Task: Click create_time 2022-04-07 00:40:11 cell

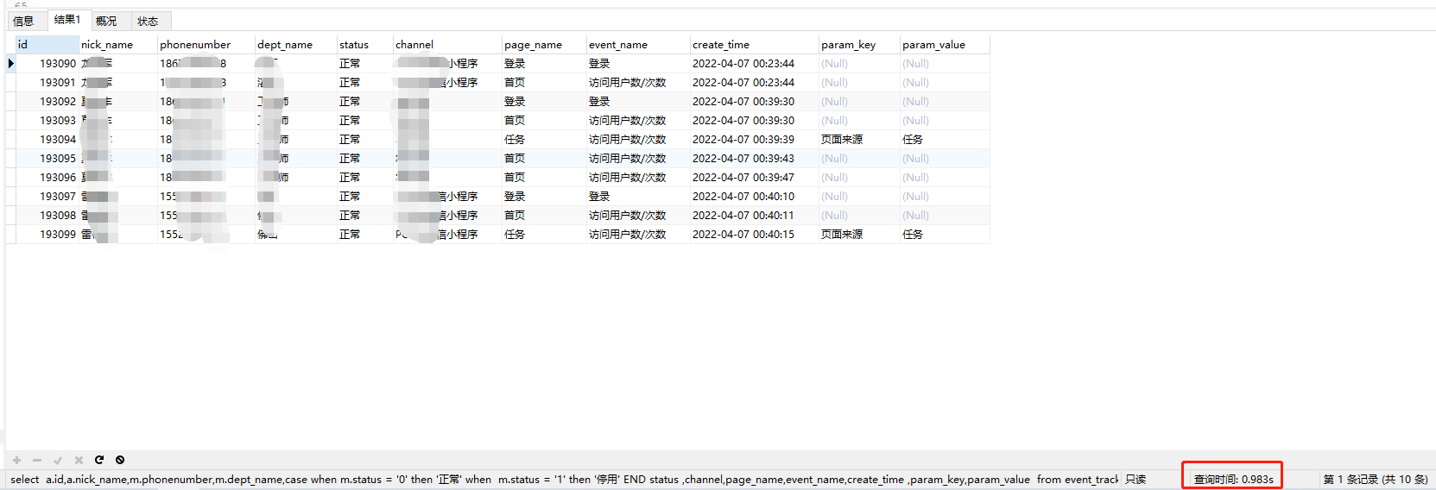Action: pyautogui.click(x=754, y=215)
